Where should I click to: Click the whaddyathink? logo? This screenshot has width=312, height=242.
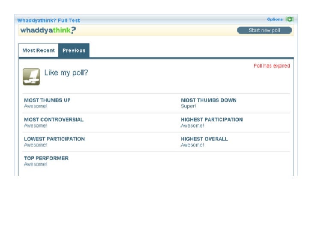48,31
